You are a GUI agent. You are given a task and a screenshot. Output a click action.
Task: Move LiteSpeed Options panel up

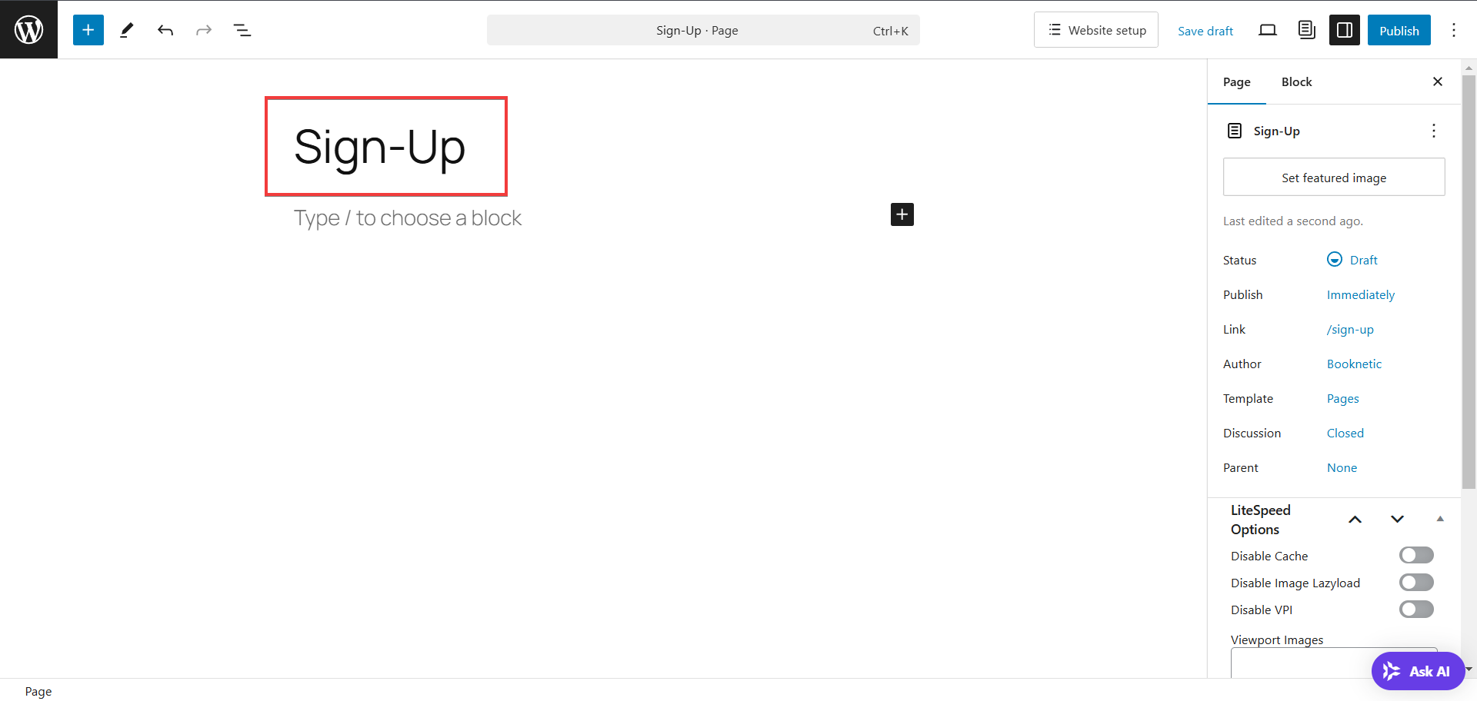1355,520
